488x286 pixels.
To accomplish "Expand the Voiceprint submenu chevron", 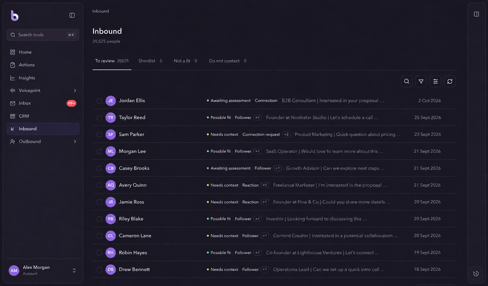I will pyautogui.click(x=75, y=91).
